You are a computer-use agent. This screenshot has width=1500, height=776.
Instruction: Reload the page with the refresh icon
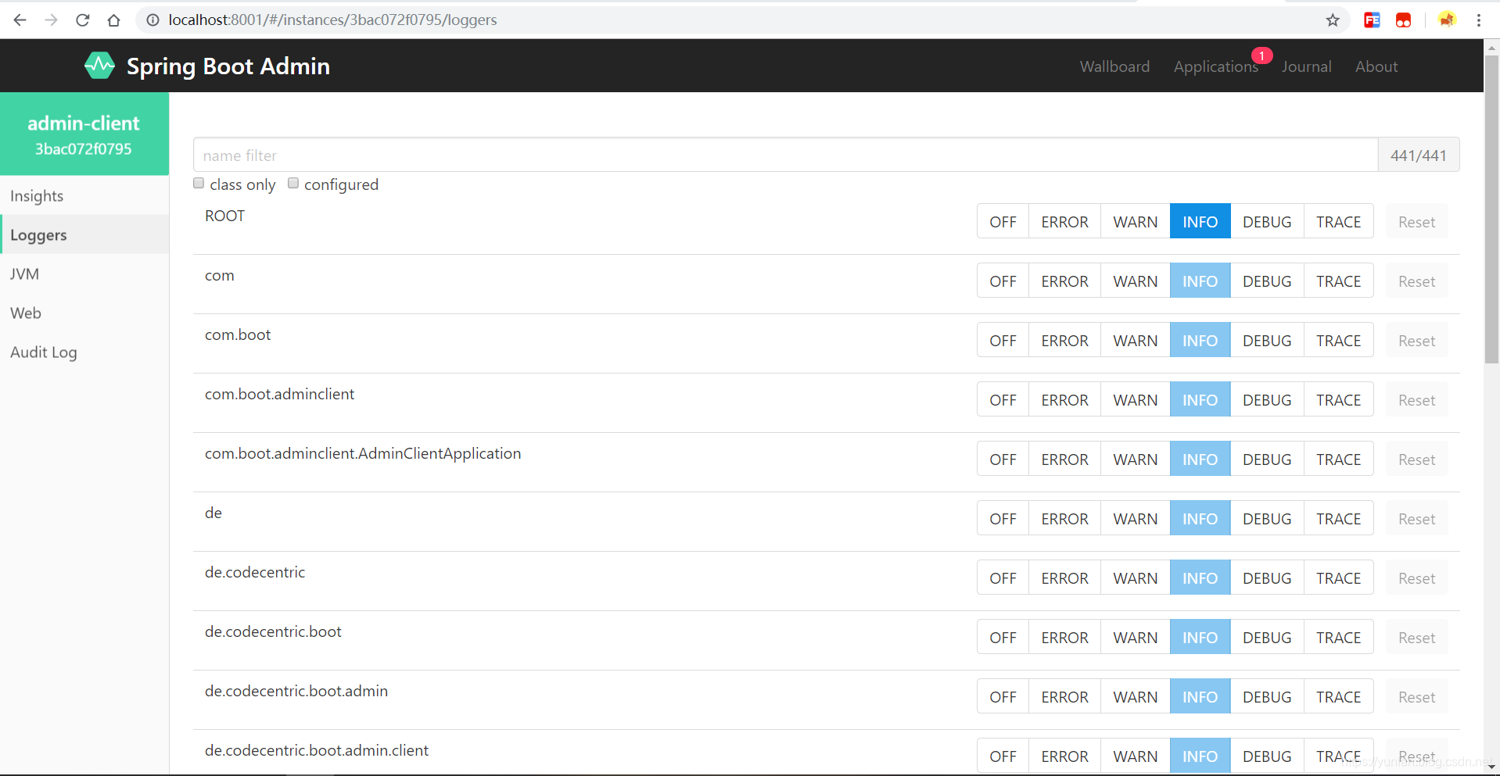[83, 20]
